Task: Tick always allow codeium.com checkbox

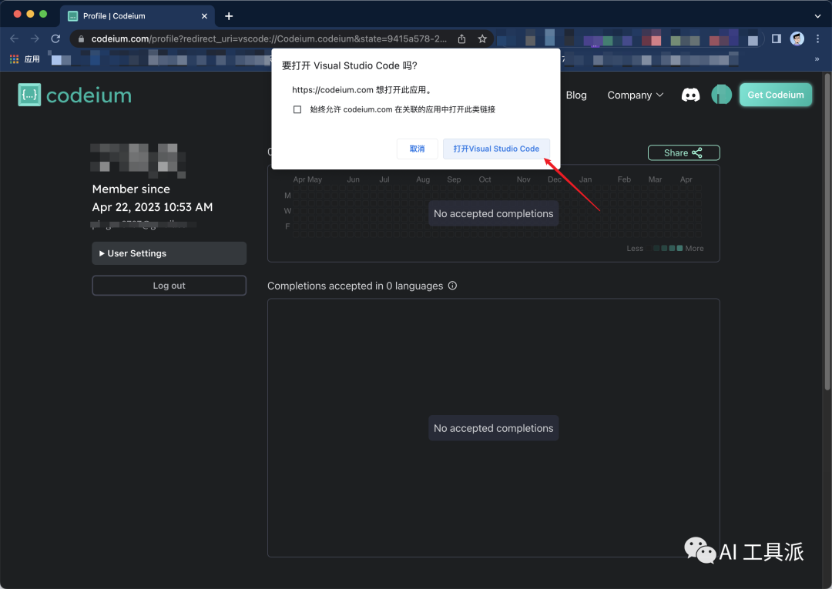Action: 297,109
